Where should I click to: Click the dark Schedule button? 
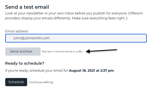pyautogui.click(x=16, y=82)
